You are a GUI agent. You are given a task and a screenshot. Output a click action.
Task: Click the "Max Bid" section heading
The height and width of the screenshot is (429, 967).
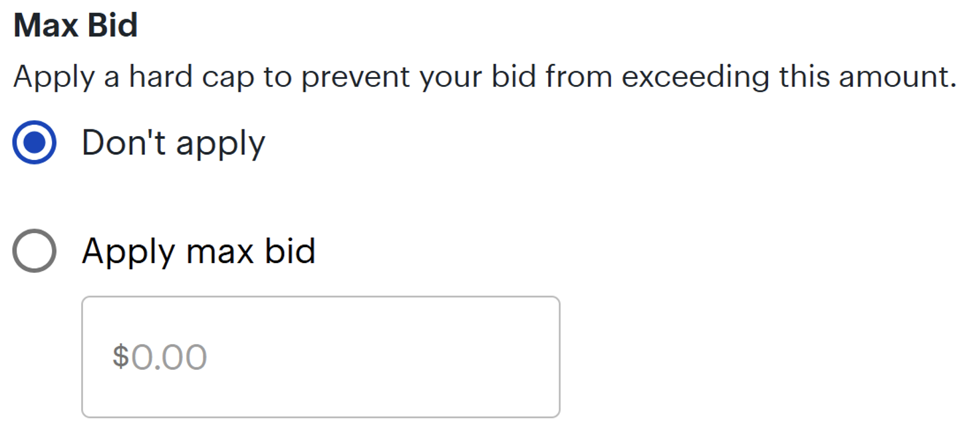[x=75, y=26]
